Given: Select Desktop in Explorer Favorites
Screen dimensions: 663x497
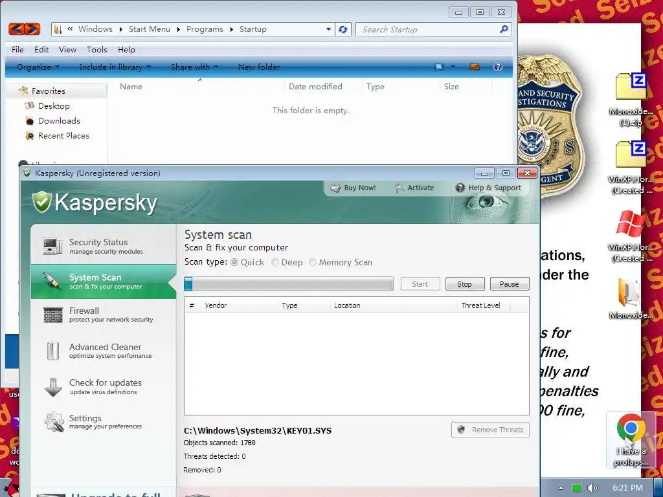Looking at the screenshot, I should click(x=54, y=105).
